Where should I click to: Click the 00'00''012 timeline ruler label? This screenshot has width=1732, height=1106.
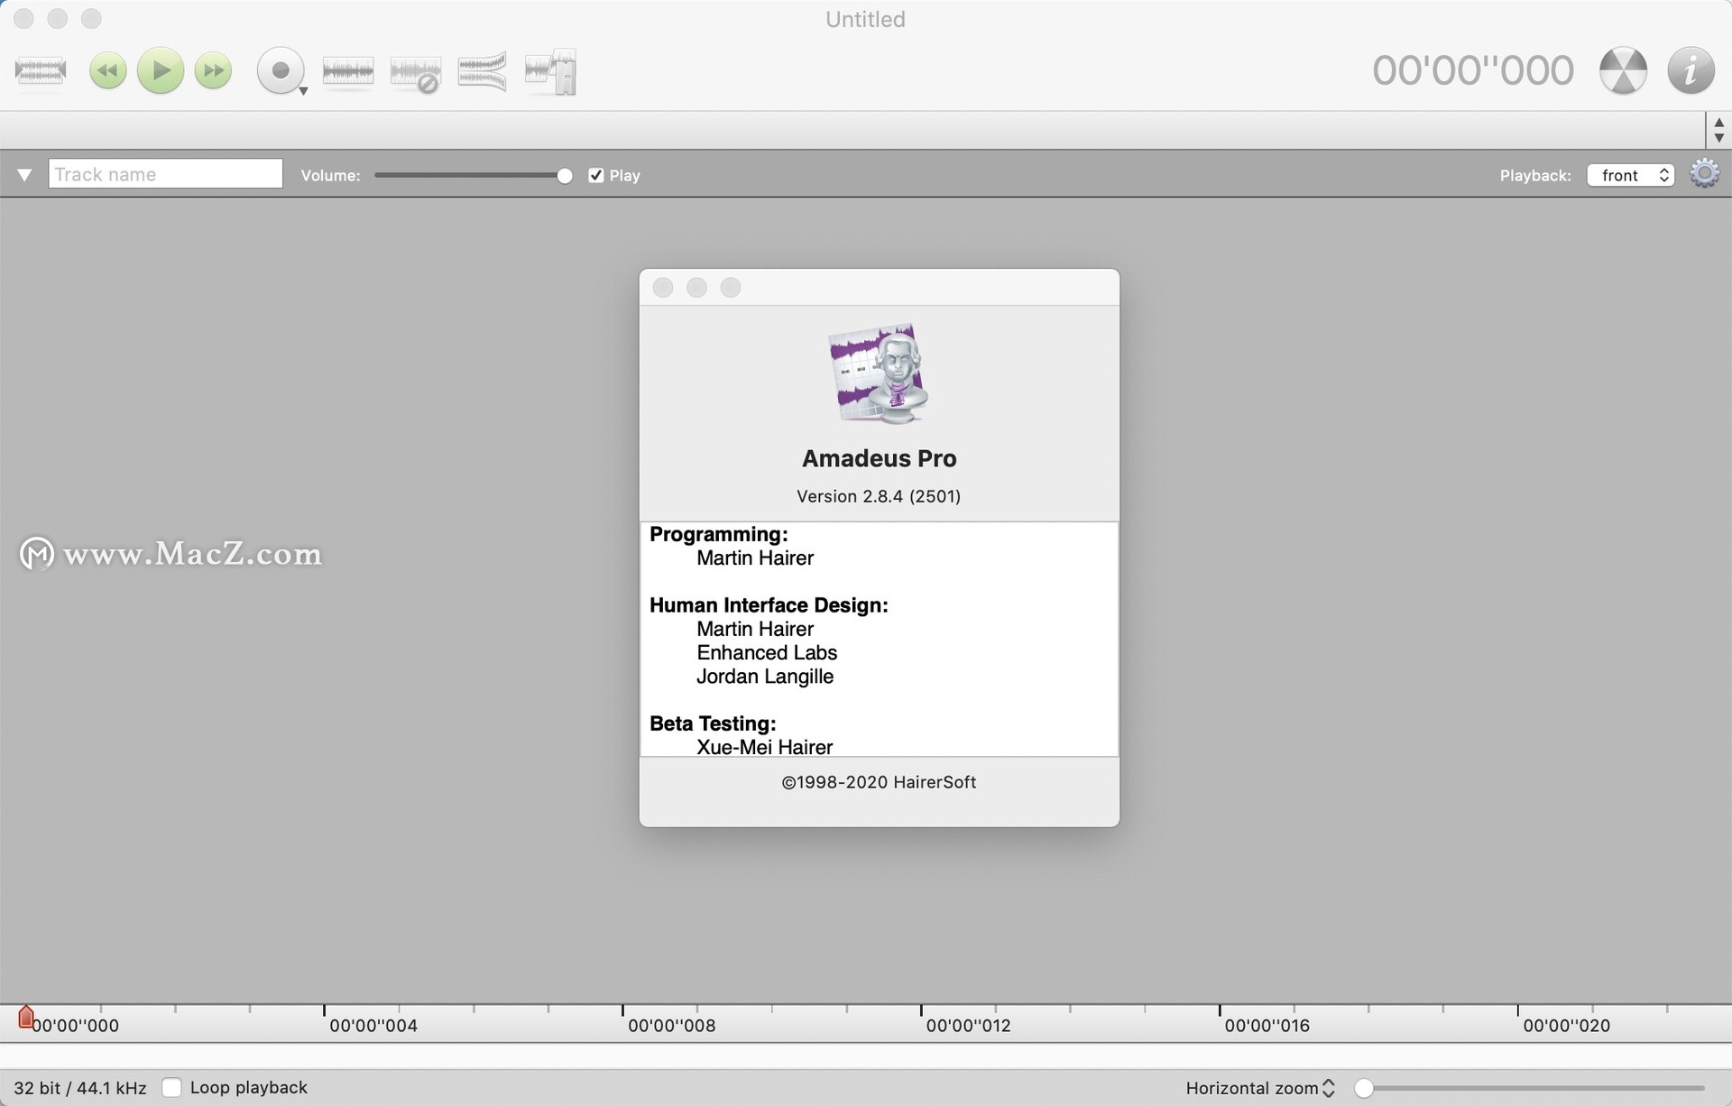[x=969, y=1026]
